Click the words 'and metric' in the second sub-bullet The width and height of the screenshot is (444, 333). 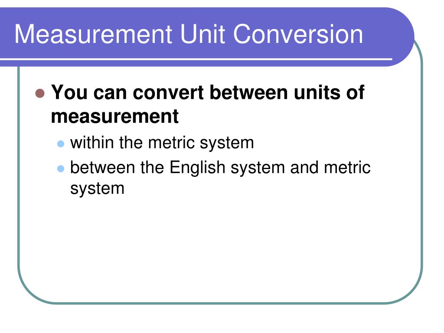[x=330, y=168]
